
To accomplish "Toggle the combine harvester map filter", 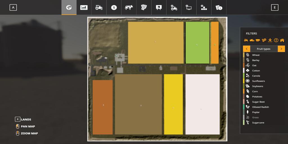I will [x=252, y=40].
